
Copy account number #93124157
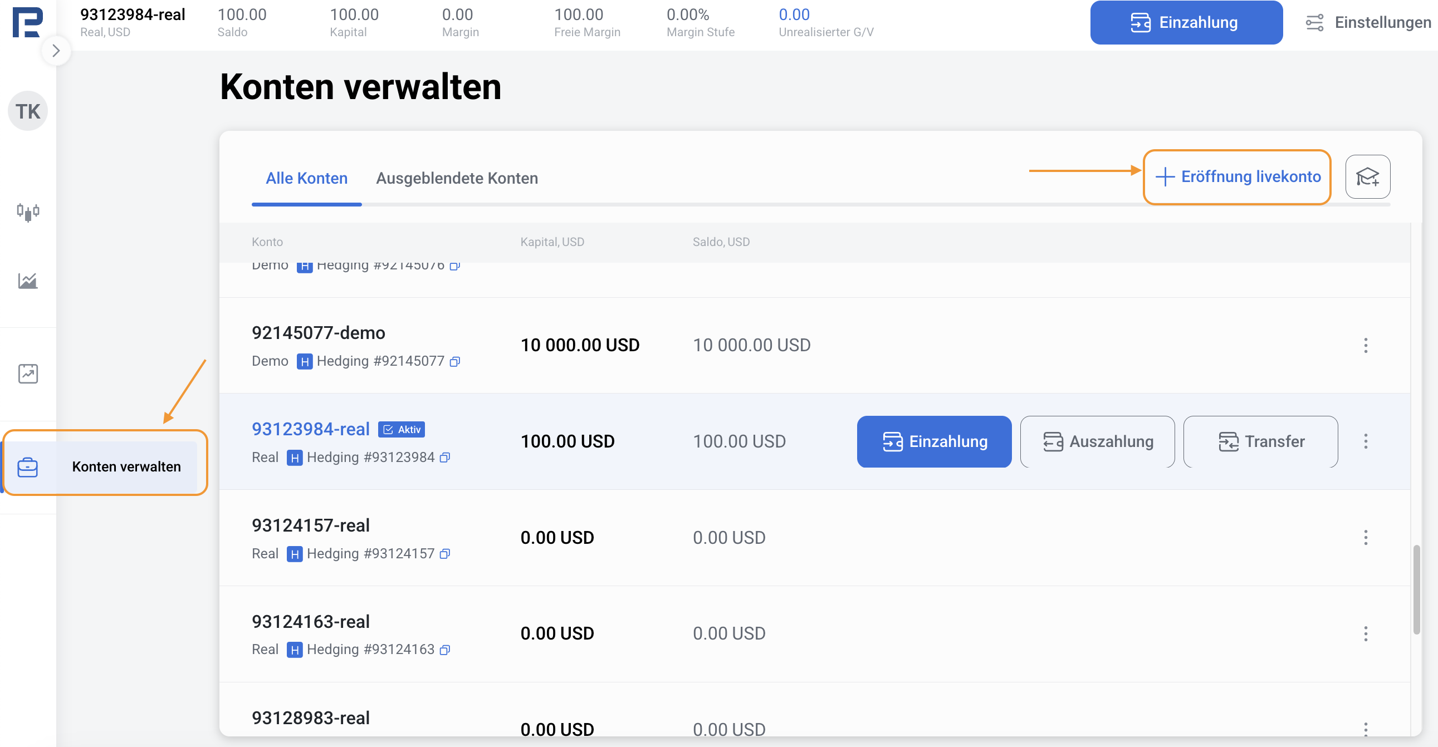click(x=445, y=554)
